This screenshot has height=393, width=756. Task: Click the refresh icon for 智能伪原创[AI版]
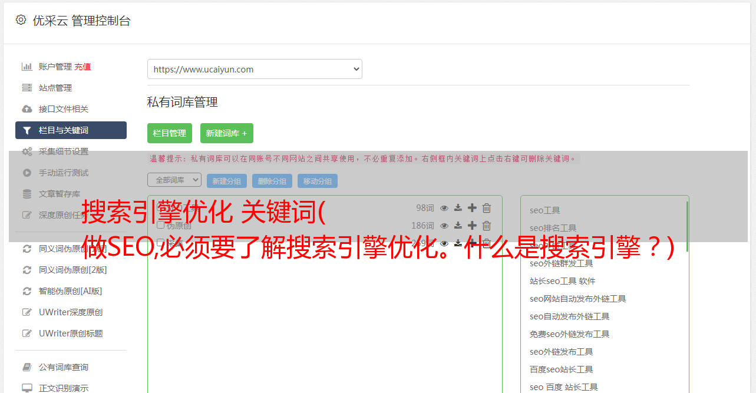[x=27, y=291]
